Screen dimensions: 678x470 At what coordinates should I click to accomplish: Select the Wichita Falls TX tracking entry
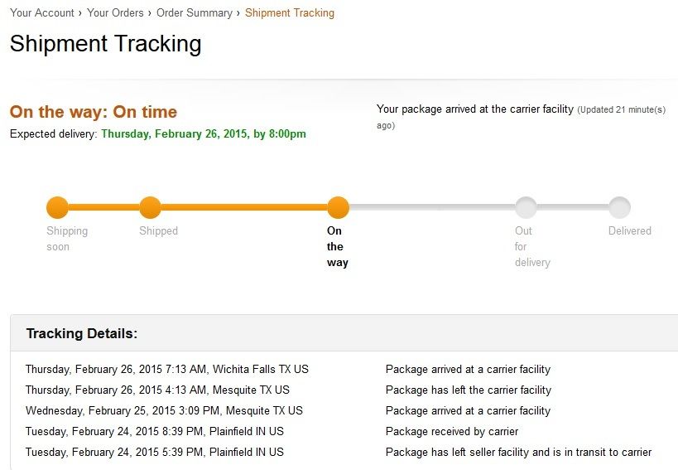coord(166,370)
